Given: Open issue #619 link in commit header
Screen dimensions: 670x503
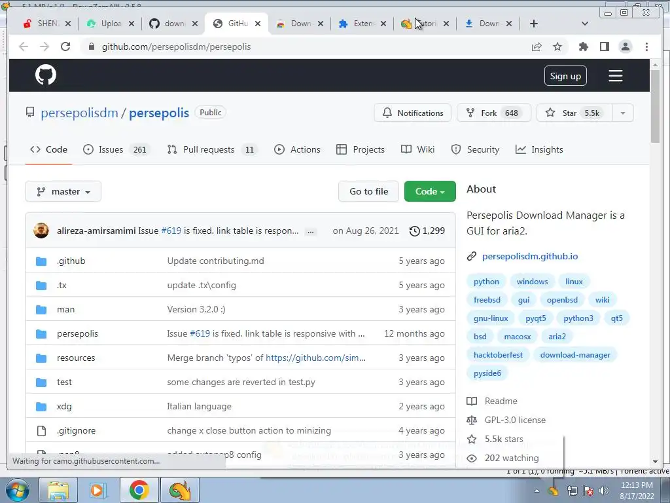Looking at the screenshot, I should coord(171,231).
